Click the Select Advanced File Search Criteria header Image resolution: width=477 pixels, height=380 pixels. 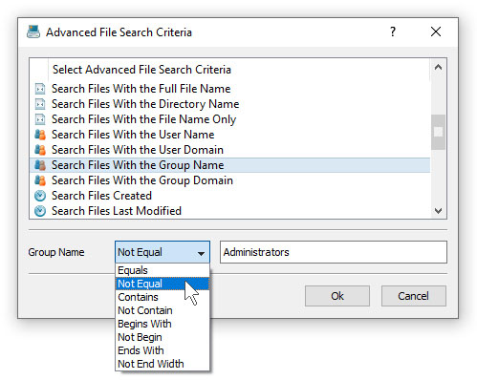pyautogui.click(x=239, y=70)
